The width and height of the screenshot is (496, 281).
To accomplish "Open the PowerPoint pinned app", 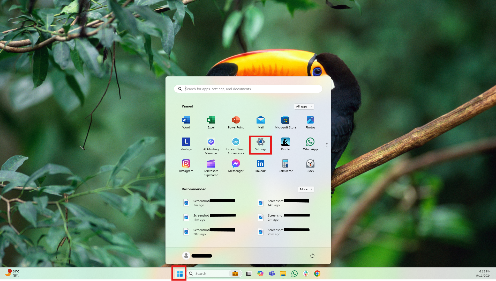I will [x=236, y=122].
